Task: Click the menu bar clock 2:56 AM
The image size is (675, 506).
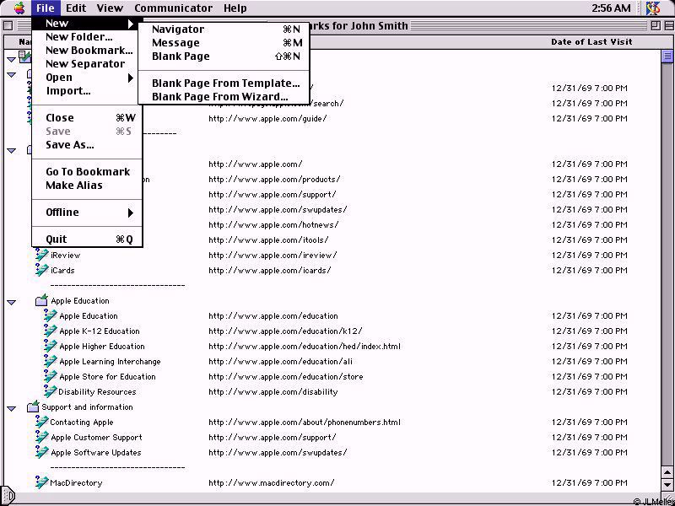Action: pyautogui.click(x=611, y=8)
